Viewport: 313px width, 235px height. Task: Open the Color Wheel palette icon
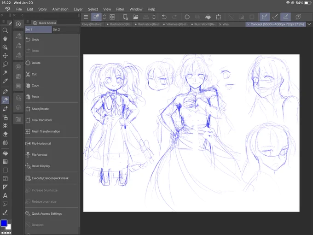pos(18,66)
